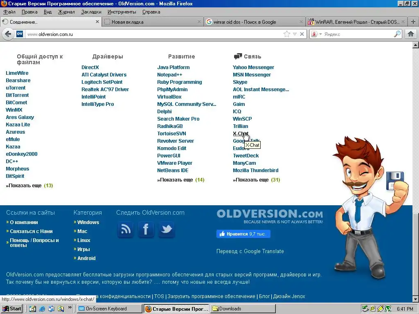Open the Java Platform link
The image size is (419, 314).
173,67
